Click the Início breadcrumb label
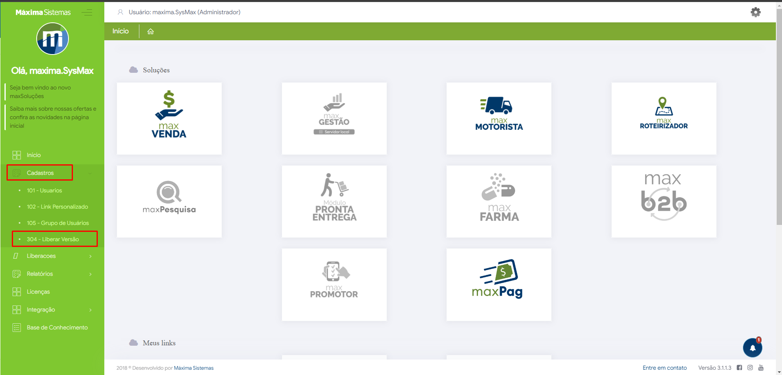 (121, 31)
